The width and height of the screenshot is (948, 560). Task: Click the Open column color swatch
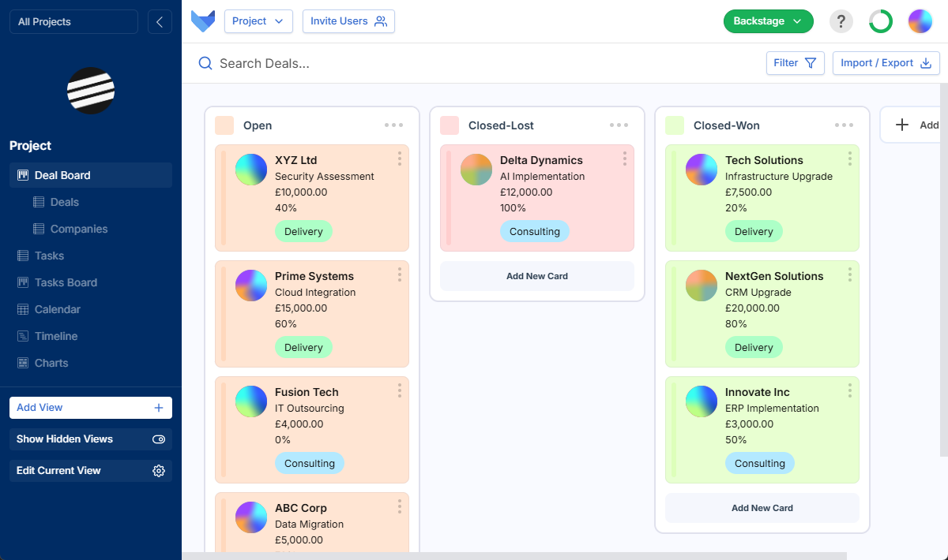[x=224, y=125]
